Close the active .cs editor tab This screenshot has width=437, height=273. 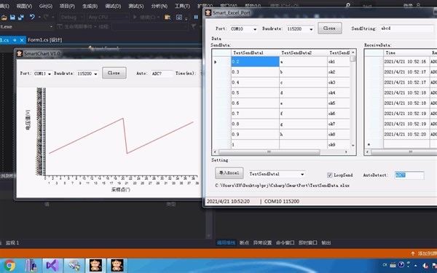click(x=22, y=40)
